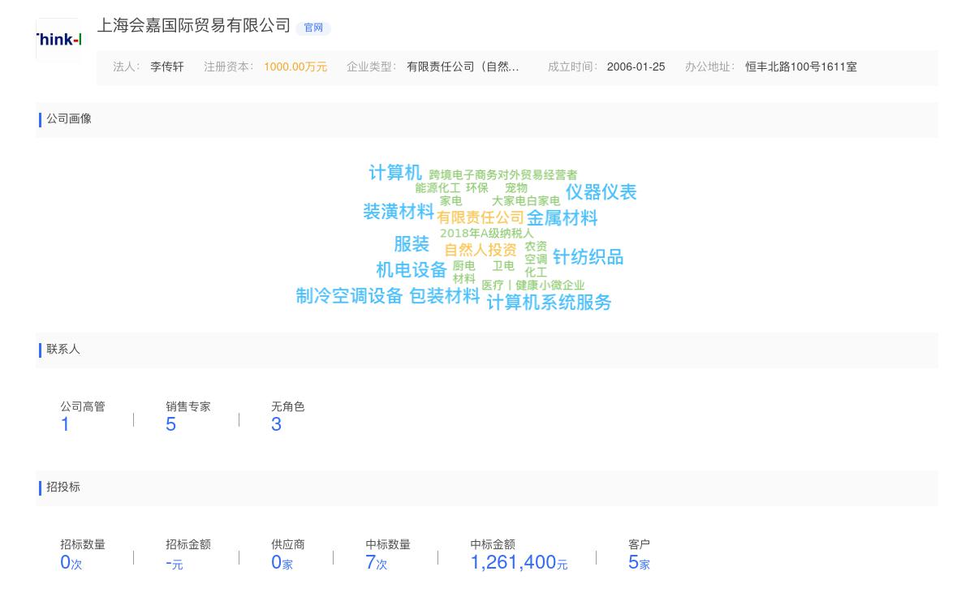
Task: Click the 能源化工 tag
Action: point(437,188)
